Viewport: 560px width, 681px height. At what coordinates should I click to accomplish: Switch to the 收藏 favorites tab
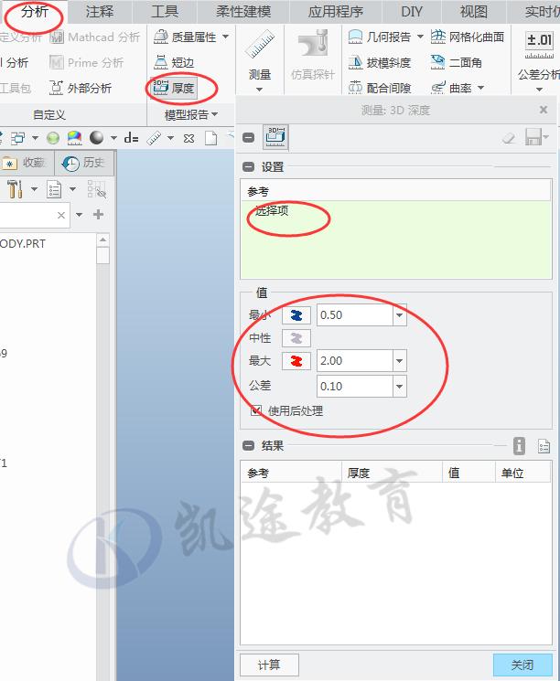27,163
